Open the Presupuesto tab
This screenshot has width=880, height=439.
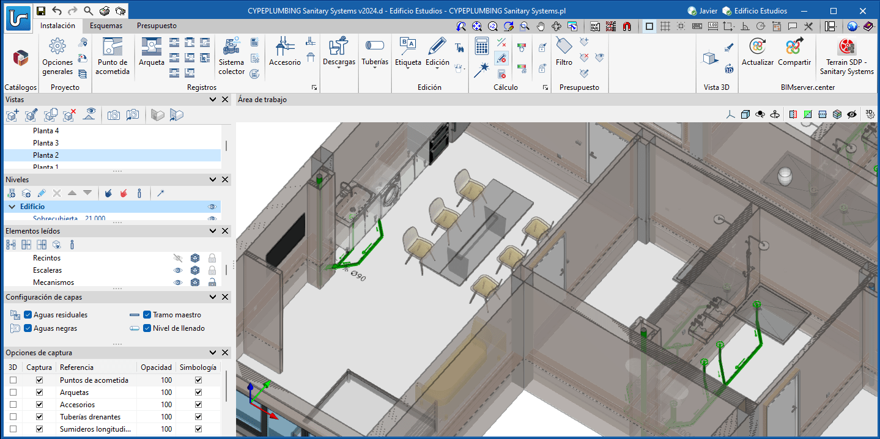point(157,26)
